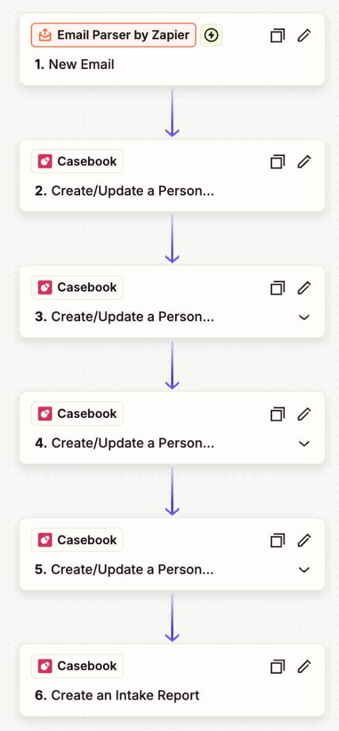
Task: Click the Casebook badge on step 2
Action: (77, 161)
